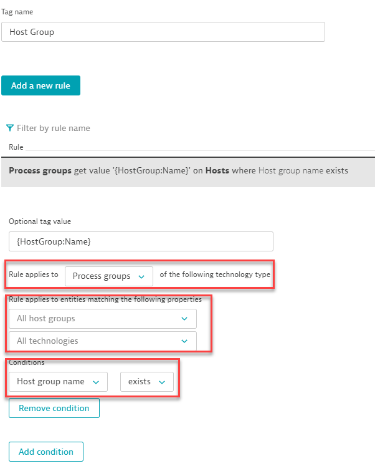Click the chevron next to Host group name
The height and width of the screenshot is (466, 375).
(x=96, y=382)
